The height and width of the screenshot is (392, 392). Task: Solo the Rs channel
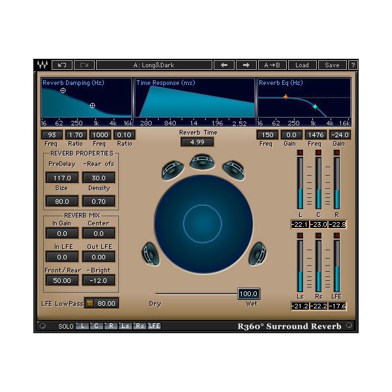140,326
